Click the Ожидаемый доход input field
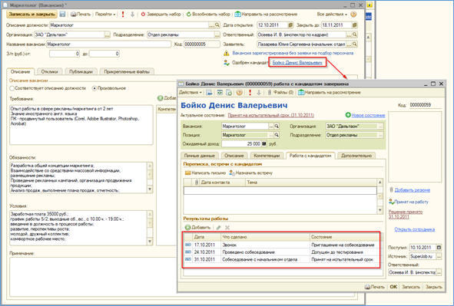The height and width of the screenshot is (306, 454). tap(241, 143)
